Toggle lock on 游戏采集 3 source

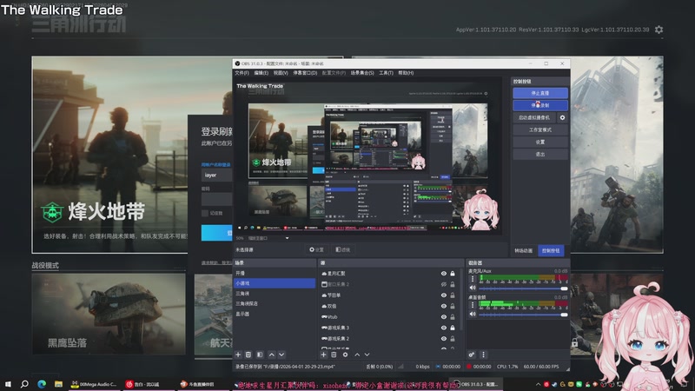[x=453, y=328]
